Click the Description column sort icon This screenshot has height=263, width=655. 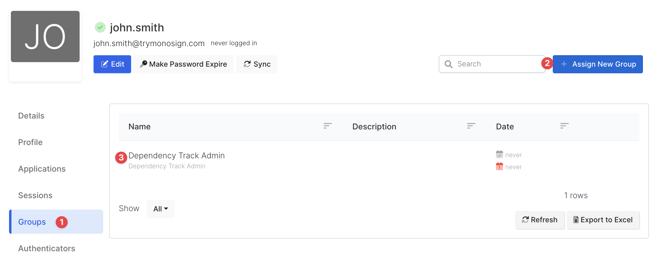471,126
